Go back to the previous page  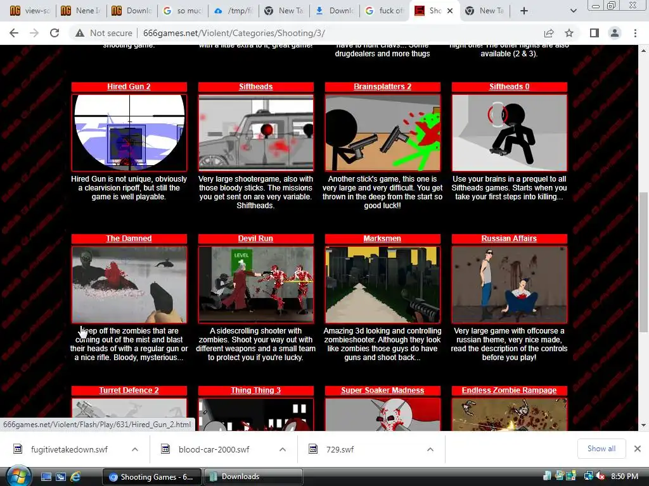14,33
